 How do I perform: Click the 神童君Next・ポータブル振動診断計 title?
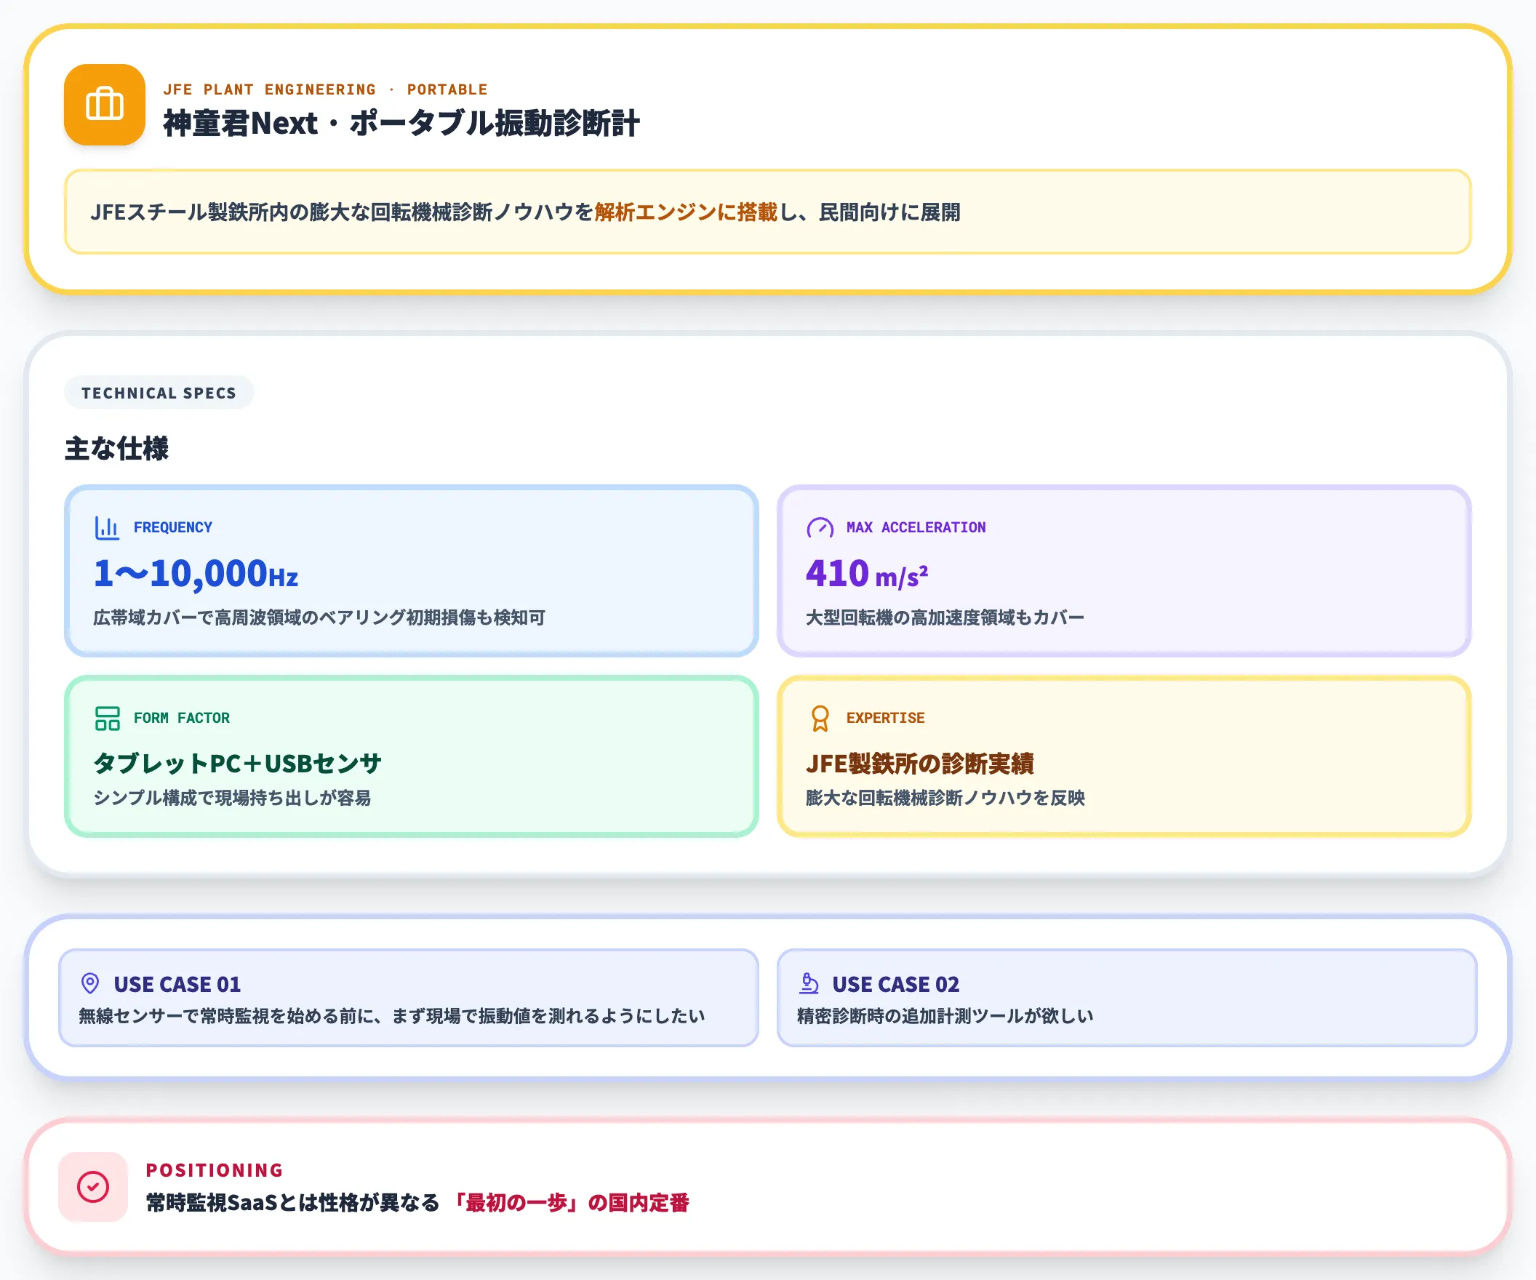pos(401,123)
